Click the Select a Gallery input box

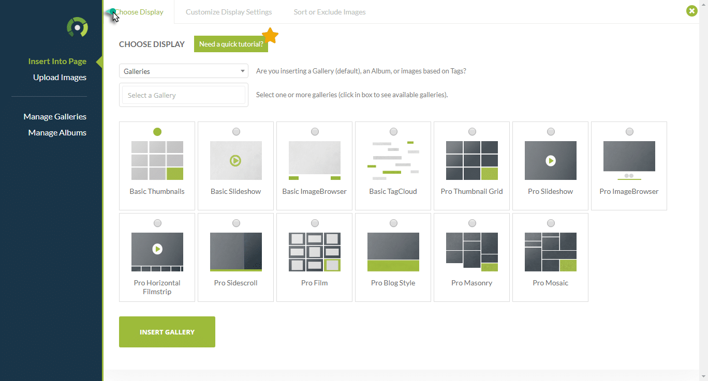coord(184,95)
